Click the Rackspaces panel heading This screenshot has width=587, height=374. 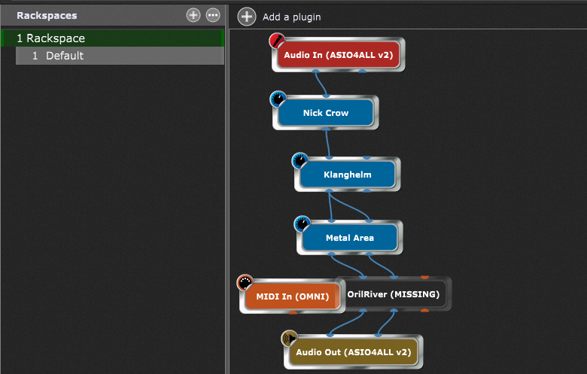tap(47, 16)
